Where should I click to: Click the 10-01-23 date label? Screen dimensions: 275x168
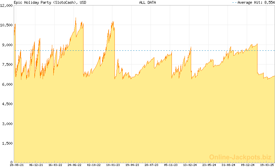113,165
